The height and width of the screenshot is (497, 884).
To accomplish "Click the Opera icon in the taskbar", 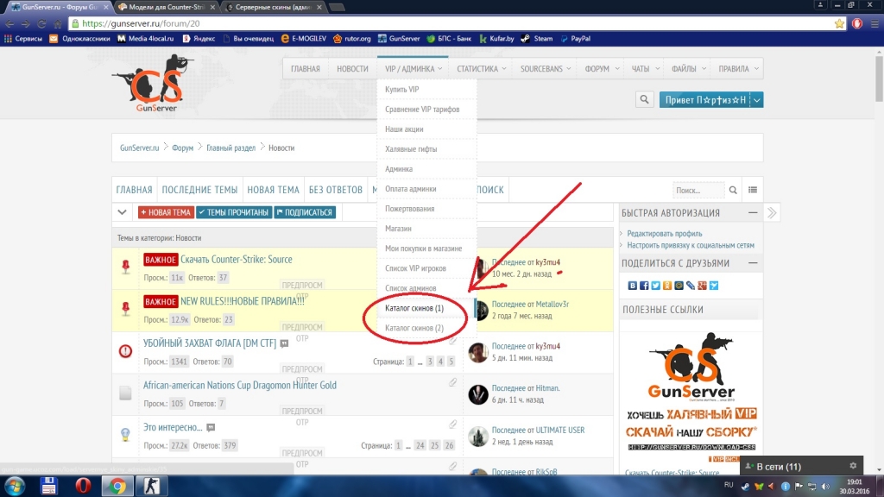I will click(x=83, y=485).
